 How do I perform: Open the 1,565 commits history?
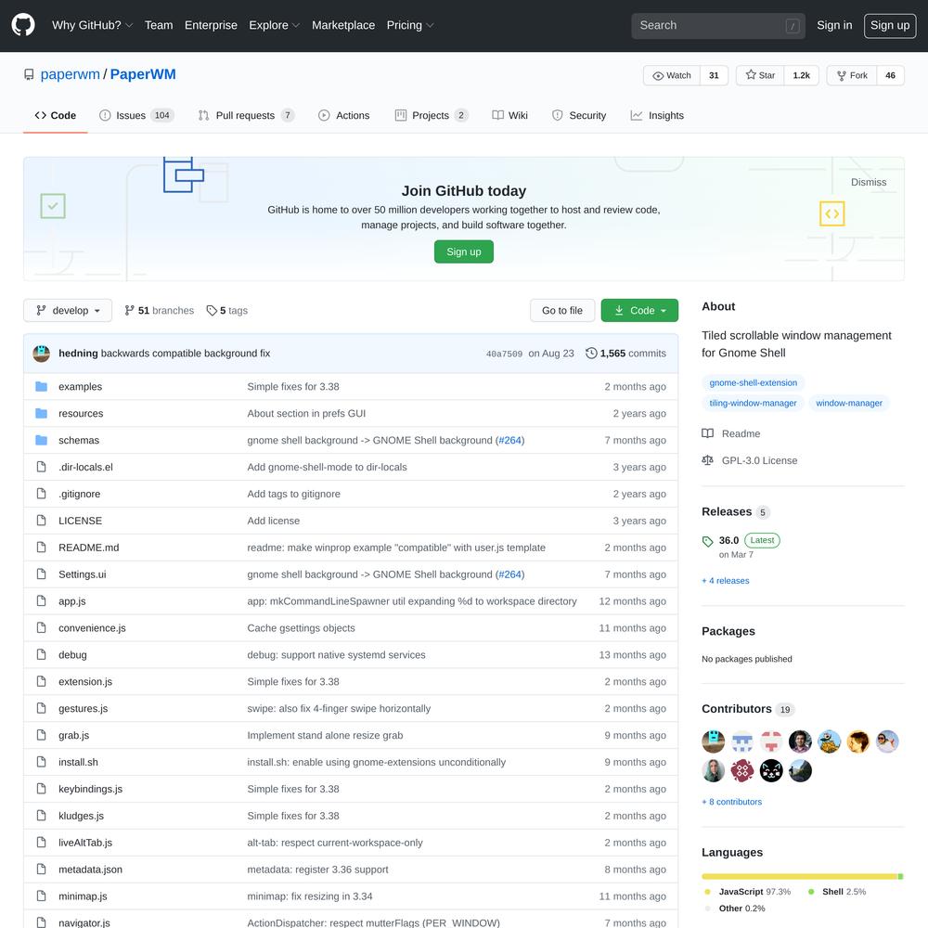coord(625,354)
